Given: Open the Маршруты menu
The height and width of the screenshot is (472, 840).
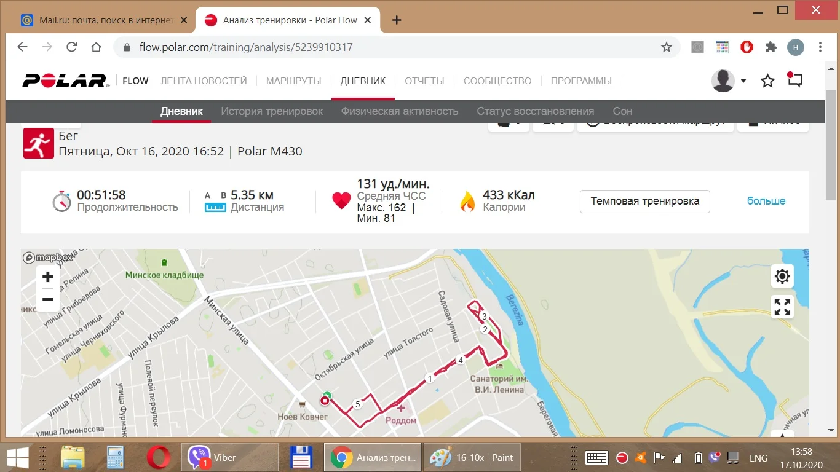Looking at the screenshot, I should click(294, 81).
